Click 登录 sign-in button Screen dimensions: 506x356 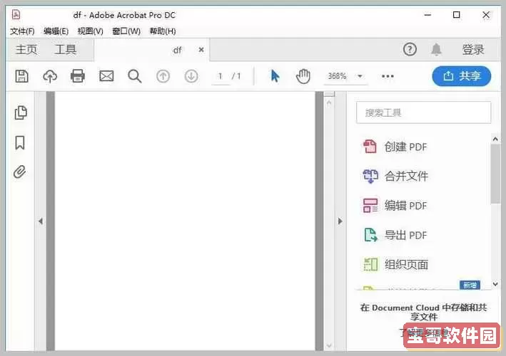coord(473,50)
